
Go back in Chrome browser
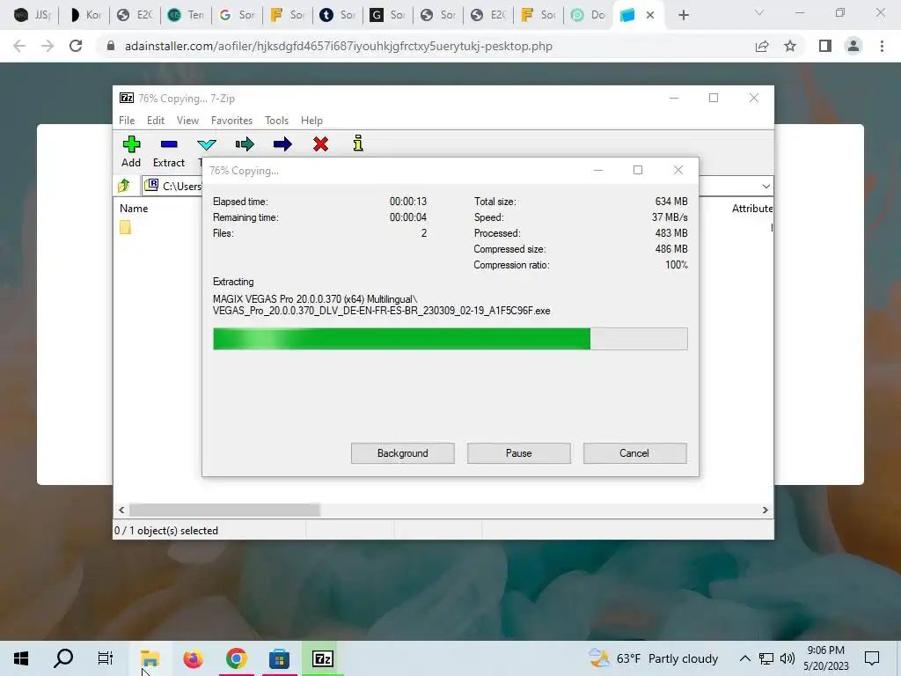pos(19,46)
